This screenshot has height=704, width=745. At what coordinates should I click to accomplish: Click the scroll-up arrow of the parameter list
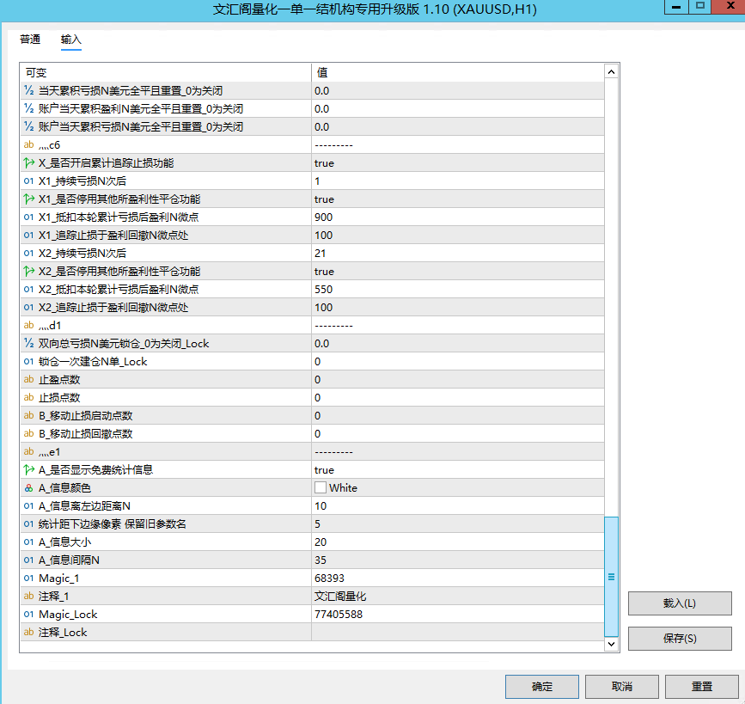612,72
